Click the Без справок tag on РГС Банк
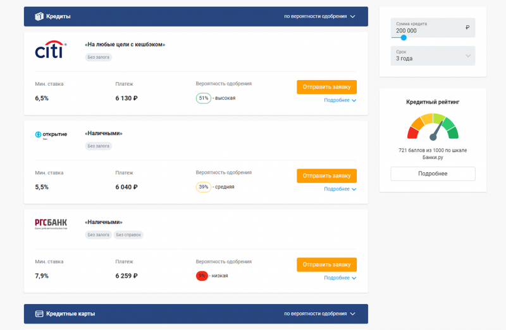The image size is (506, 330). click(x=128, y=235)
